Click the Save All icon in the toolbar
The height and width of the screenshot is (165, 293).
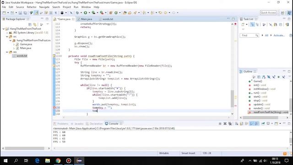tap(25, 13)
